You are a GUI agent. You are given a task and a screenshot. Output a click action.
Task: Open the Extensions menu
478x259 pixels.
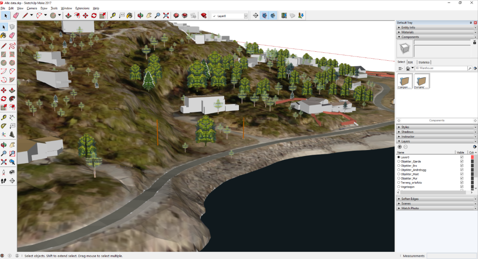[x=82, y=8]
